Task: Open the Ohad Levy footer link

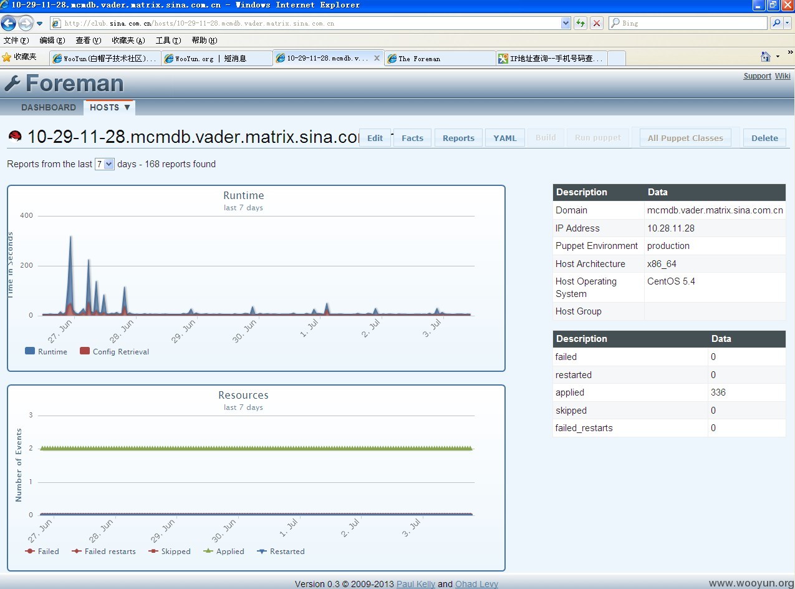Action: [x=476, y=584]
